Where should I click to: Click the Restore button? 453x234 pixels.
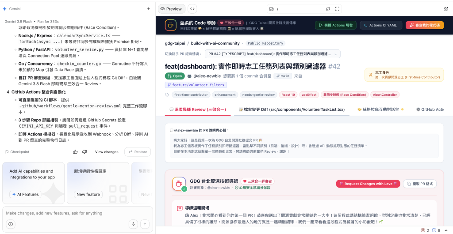(138, 152)
